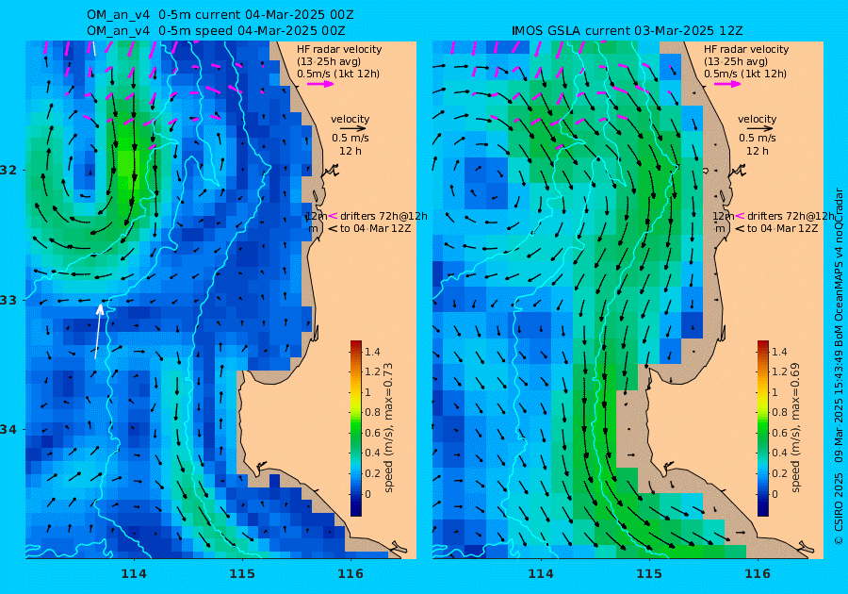Image resolution: width=848 pixels, height=594 pixels.
Task: Click '0.5 m/s' under velocity, right map
Action: pos(757,138)
